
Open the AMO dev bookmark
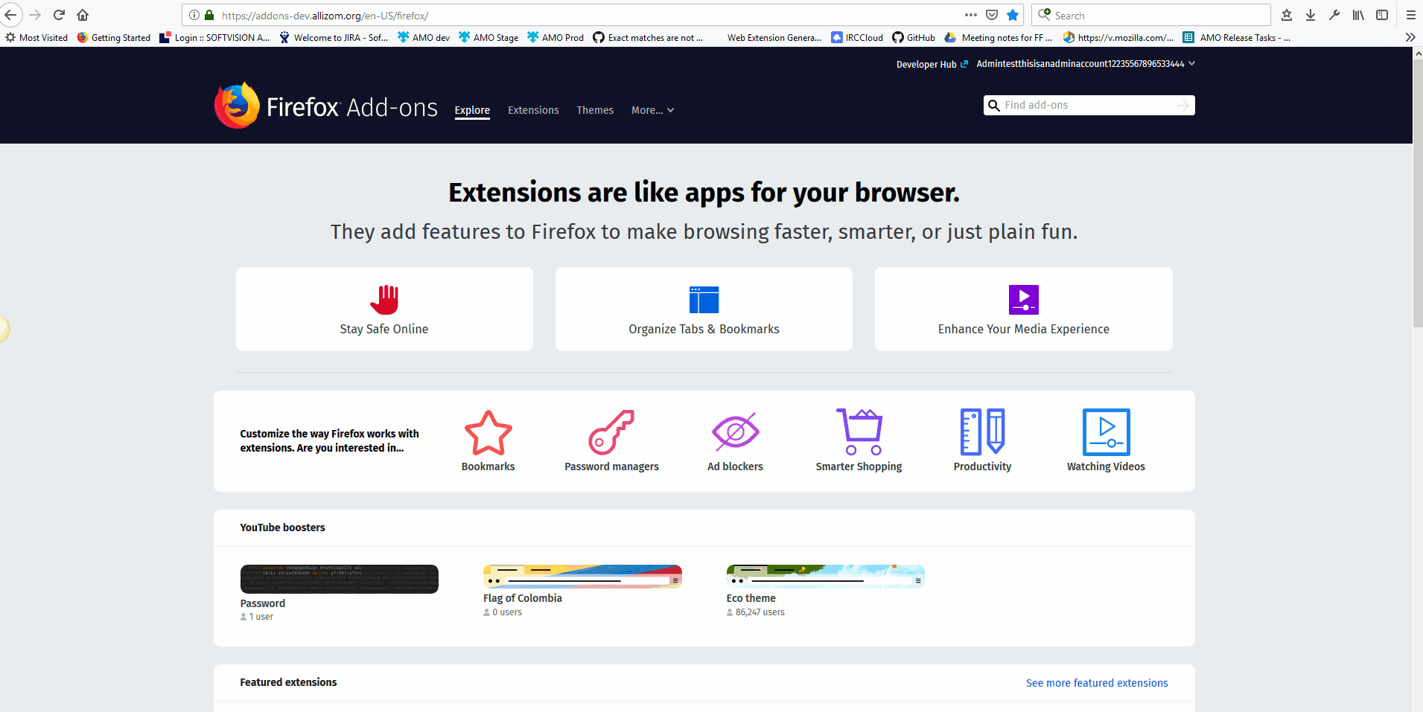pos(424,37)
